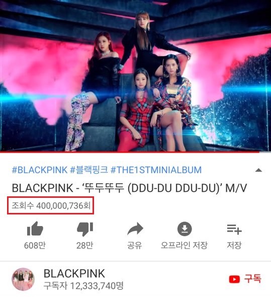The width and height of the screenshot is (271, 297).
Task: Open the BLACKPINK channel avatar
Action: [23, 279]
